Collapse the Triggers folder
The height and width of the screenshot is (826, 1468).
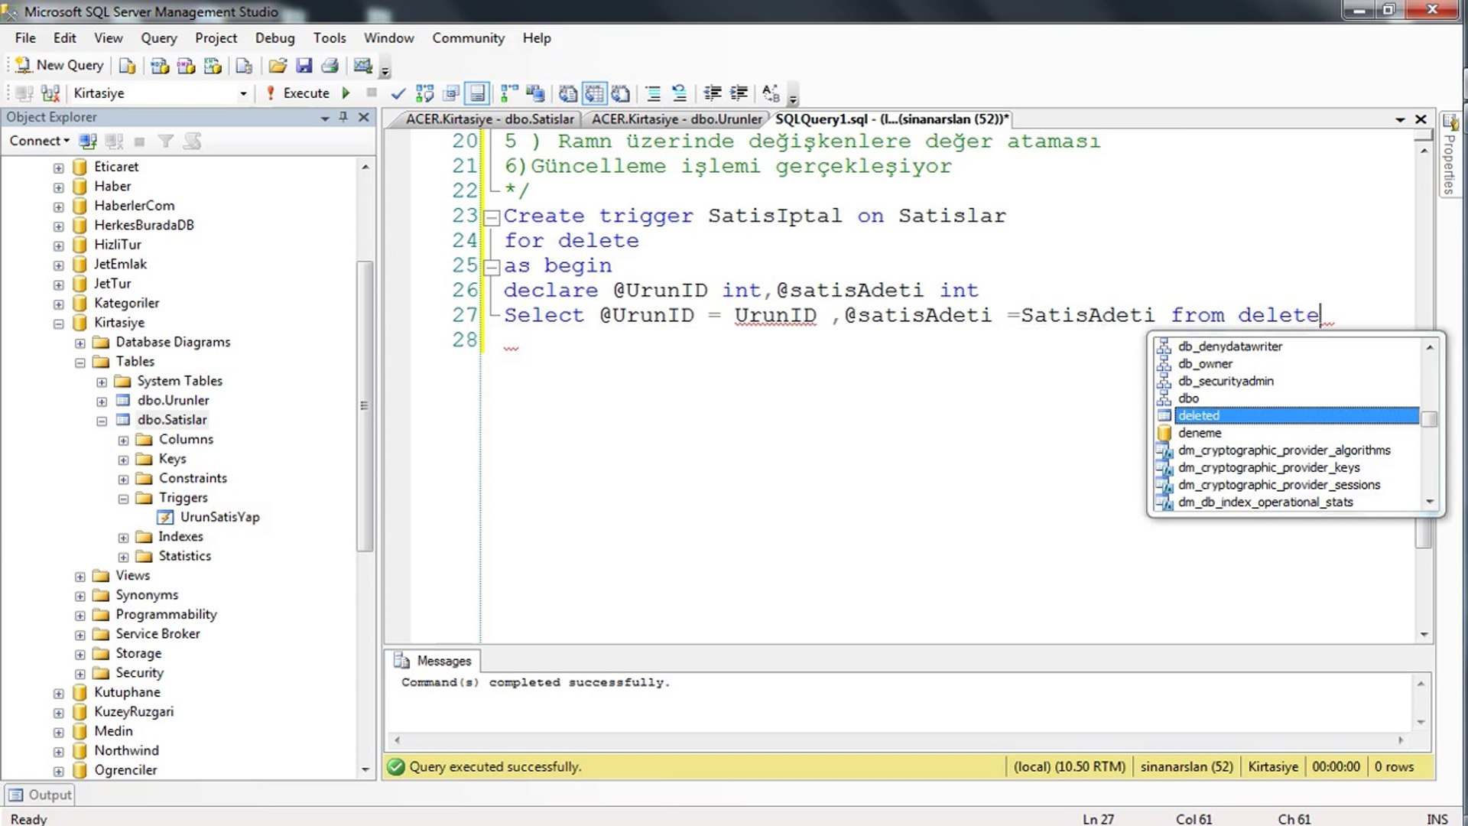(123, 499)
